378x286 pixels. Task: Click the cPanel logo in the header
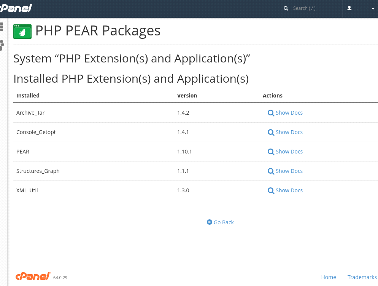tap(16, 8)
